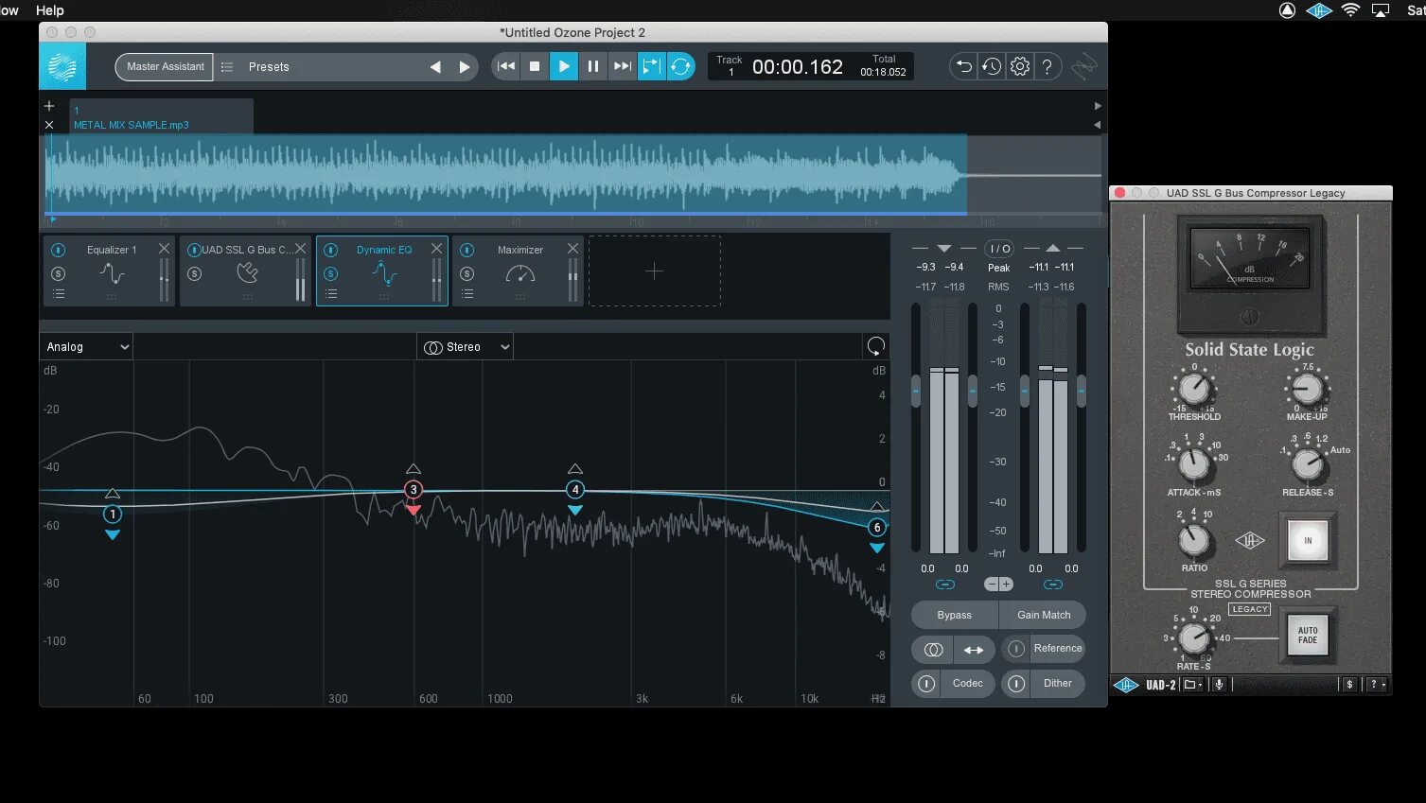Remove the Maximizer module
The width and height of the screenshot is (1426, 803).
tap(572, 249)
